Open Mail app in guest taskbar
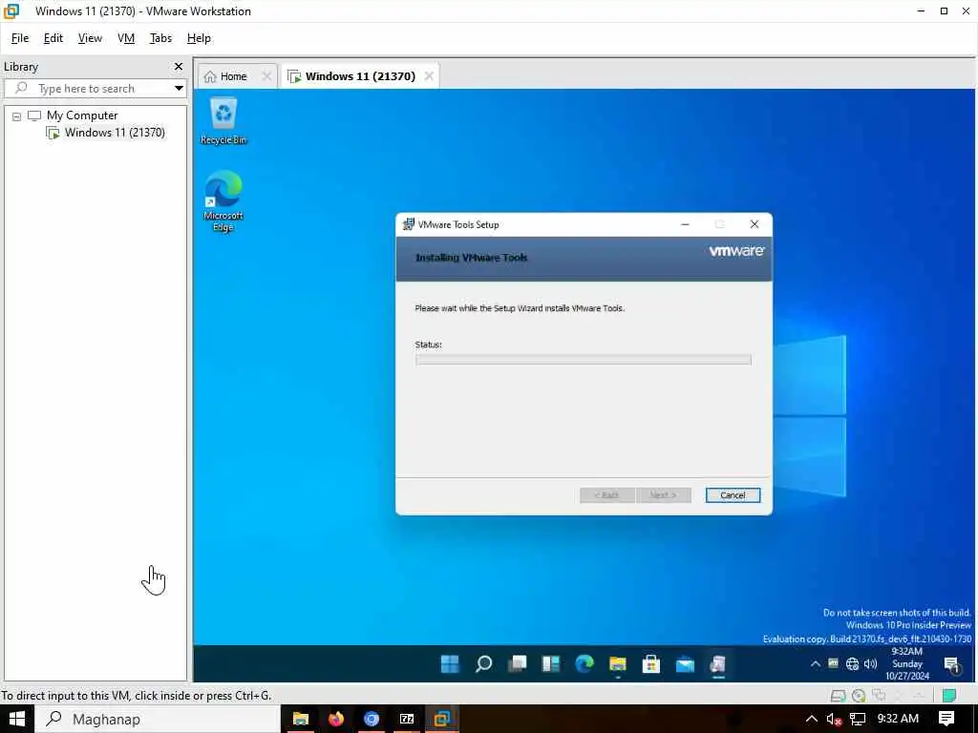The height and width of the screenshot is (733, 978). (685, 664)
